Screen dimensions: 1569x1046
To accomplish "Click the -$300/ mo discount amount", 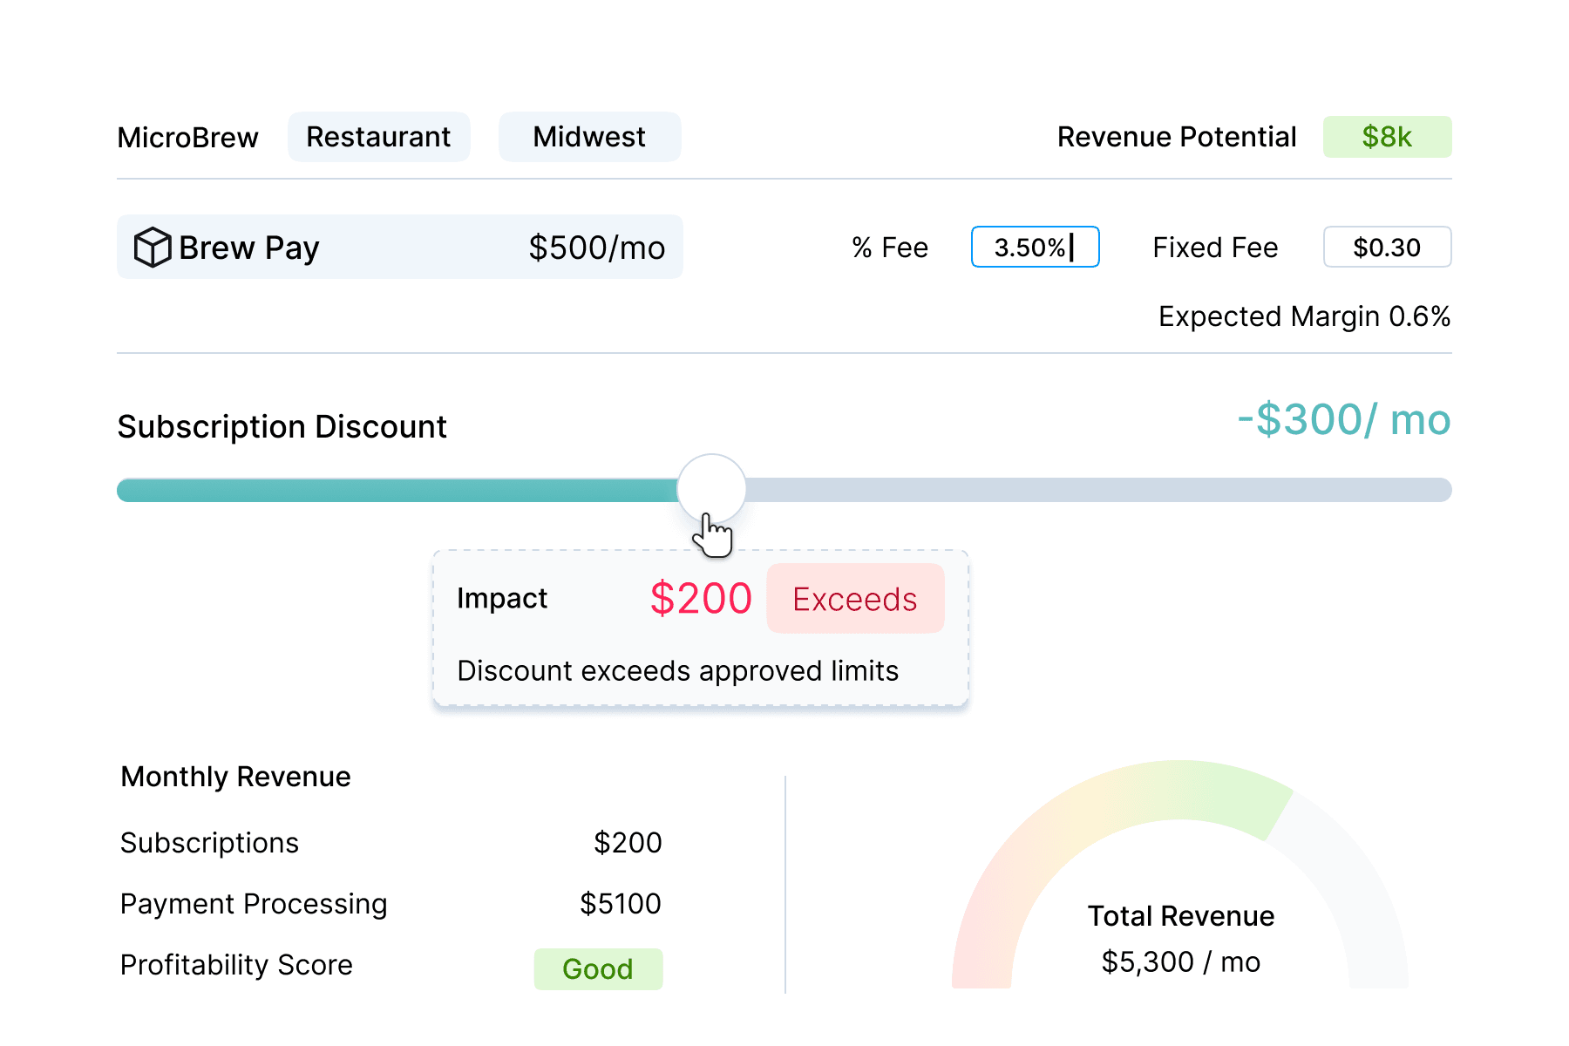I will coord(1343,420).
